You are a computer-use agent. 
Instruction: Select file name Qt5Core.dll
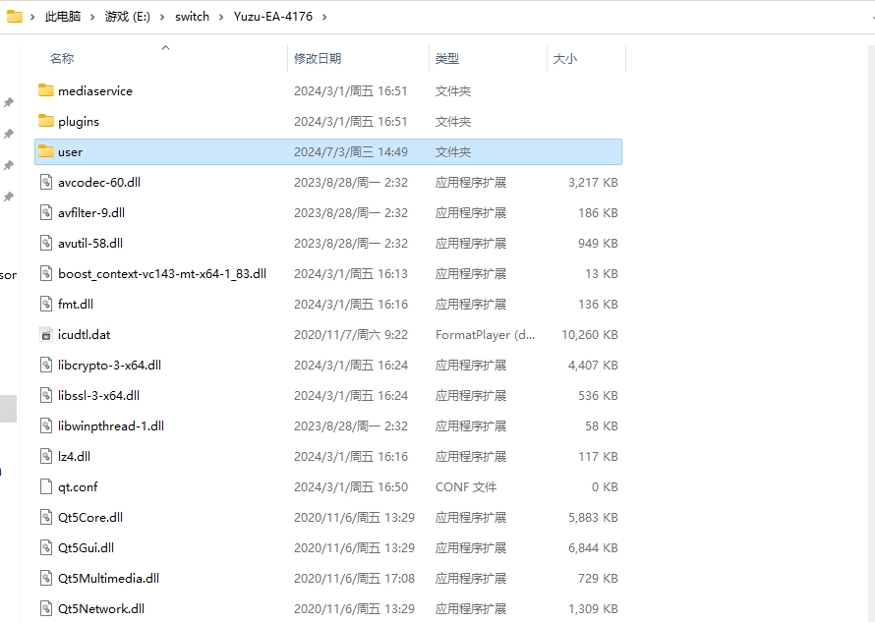click(90, 517)
